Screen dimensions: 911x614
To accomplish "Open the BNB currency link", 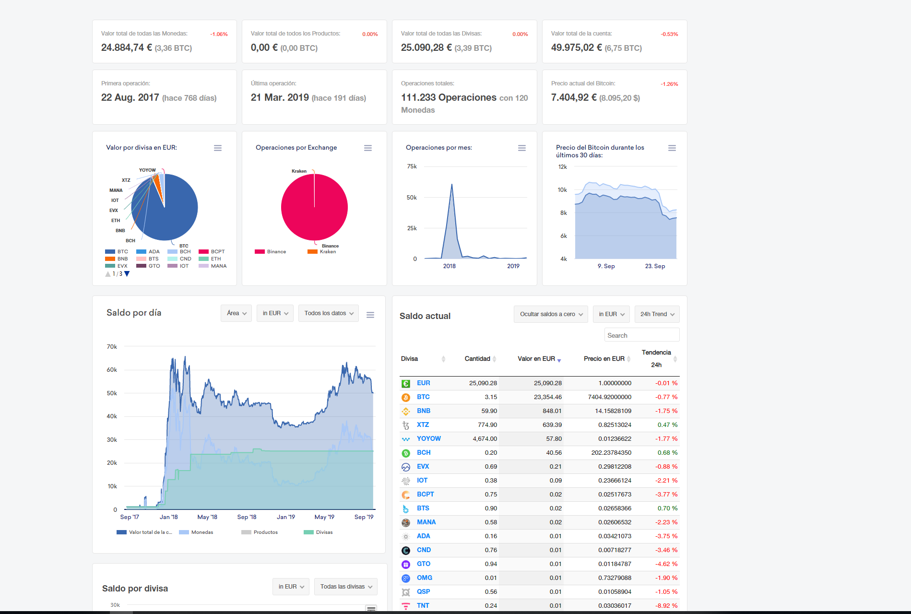I will coord(424,411).
